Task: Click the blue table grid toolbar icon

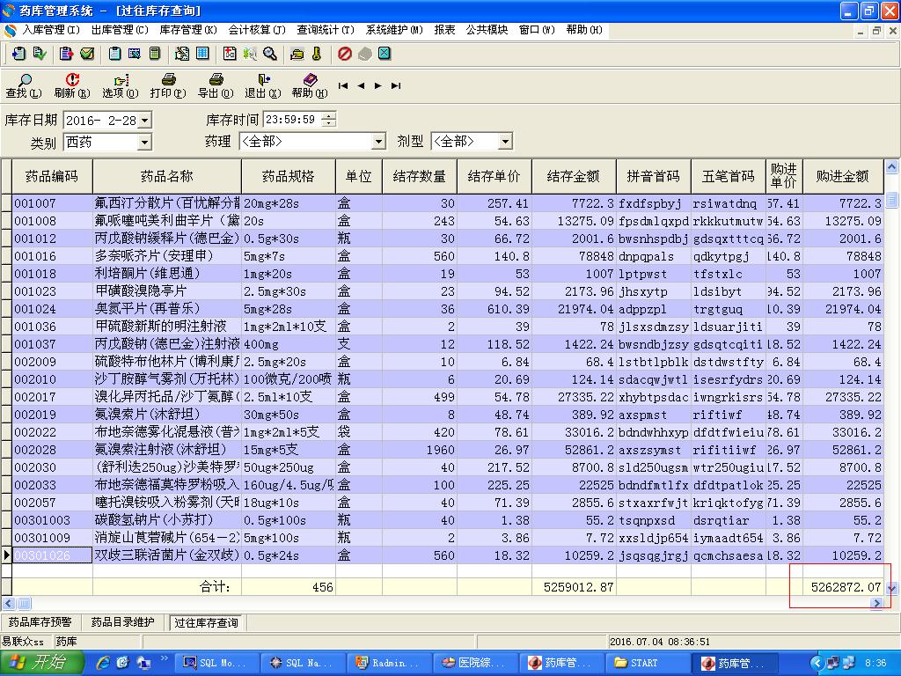Action: point(202,54)
